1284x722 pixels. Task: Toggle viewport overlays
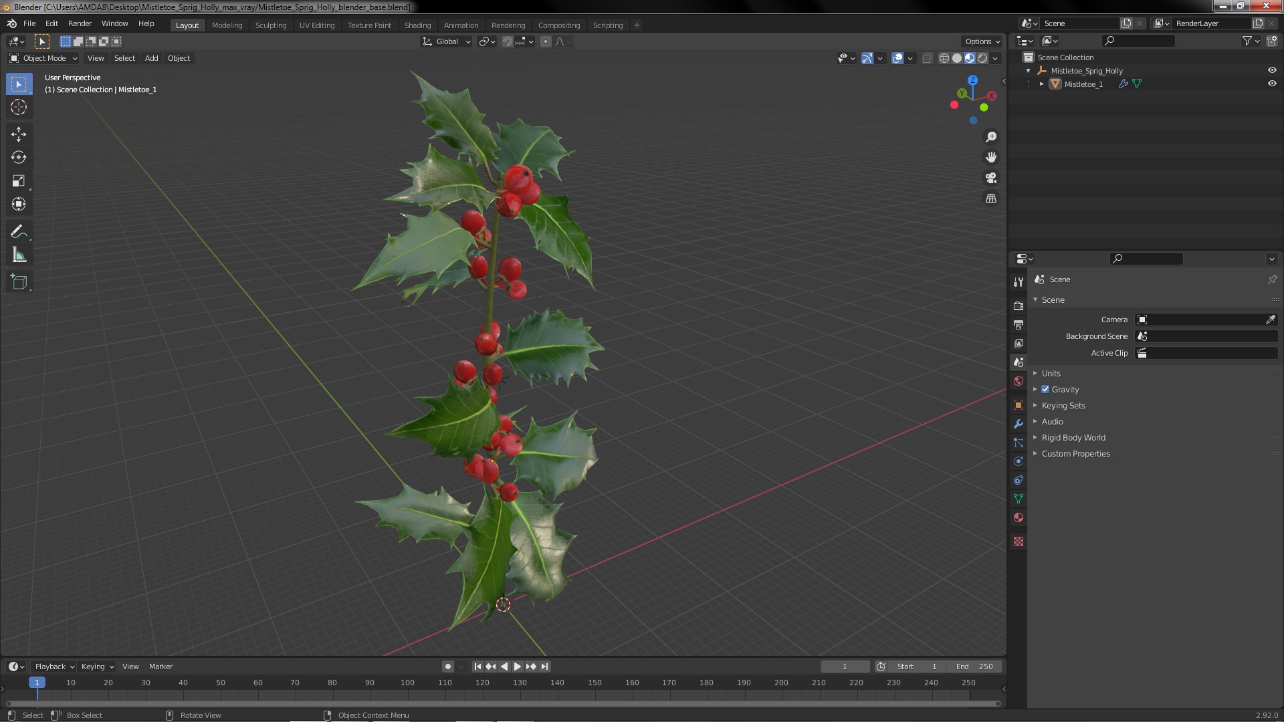[x=897, y=58]
